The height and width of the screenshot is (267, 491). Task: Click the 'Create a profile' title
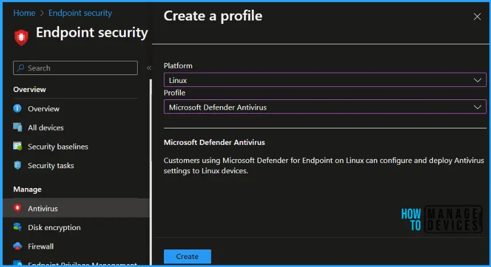[x=213, y=16]
